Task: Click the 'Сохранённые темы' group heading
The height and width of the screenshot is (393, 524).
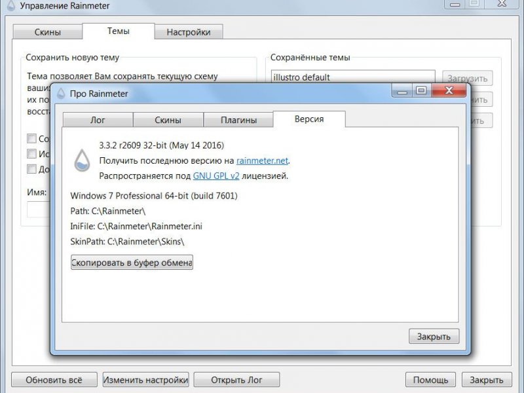Action: click(x=310, y=58)
